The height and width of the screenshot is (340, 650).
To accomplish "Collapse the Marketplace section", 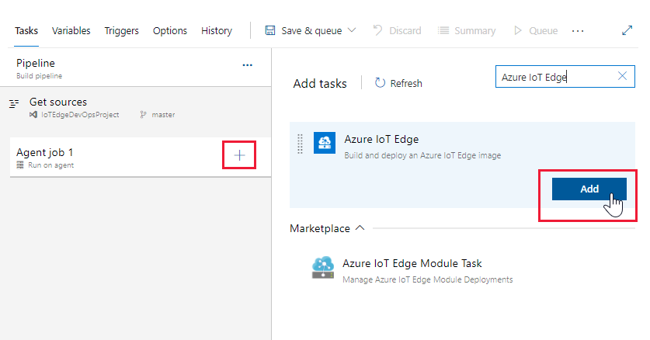I will point(360,228).
